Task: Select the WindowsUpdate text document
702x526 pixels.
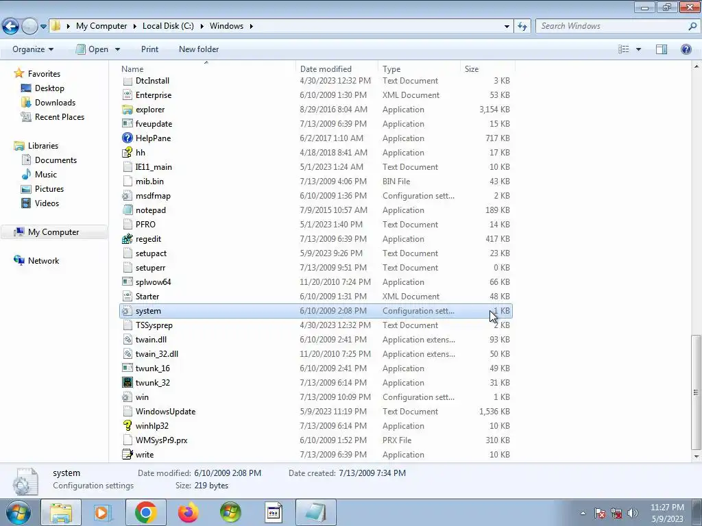Action: (x=166, y=412)
